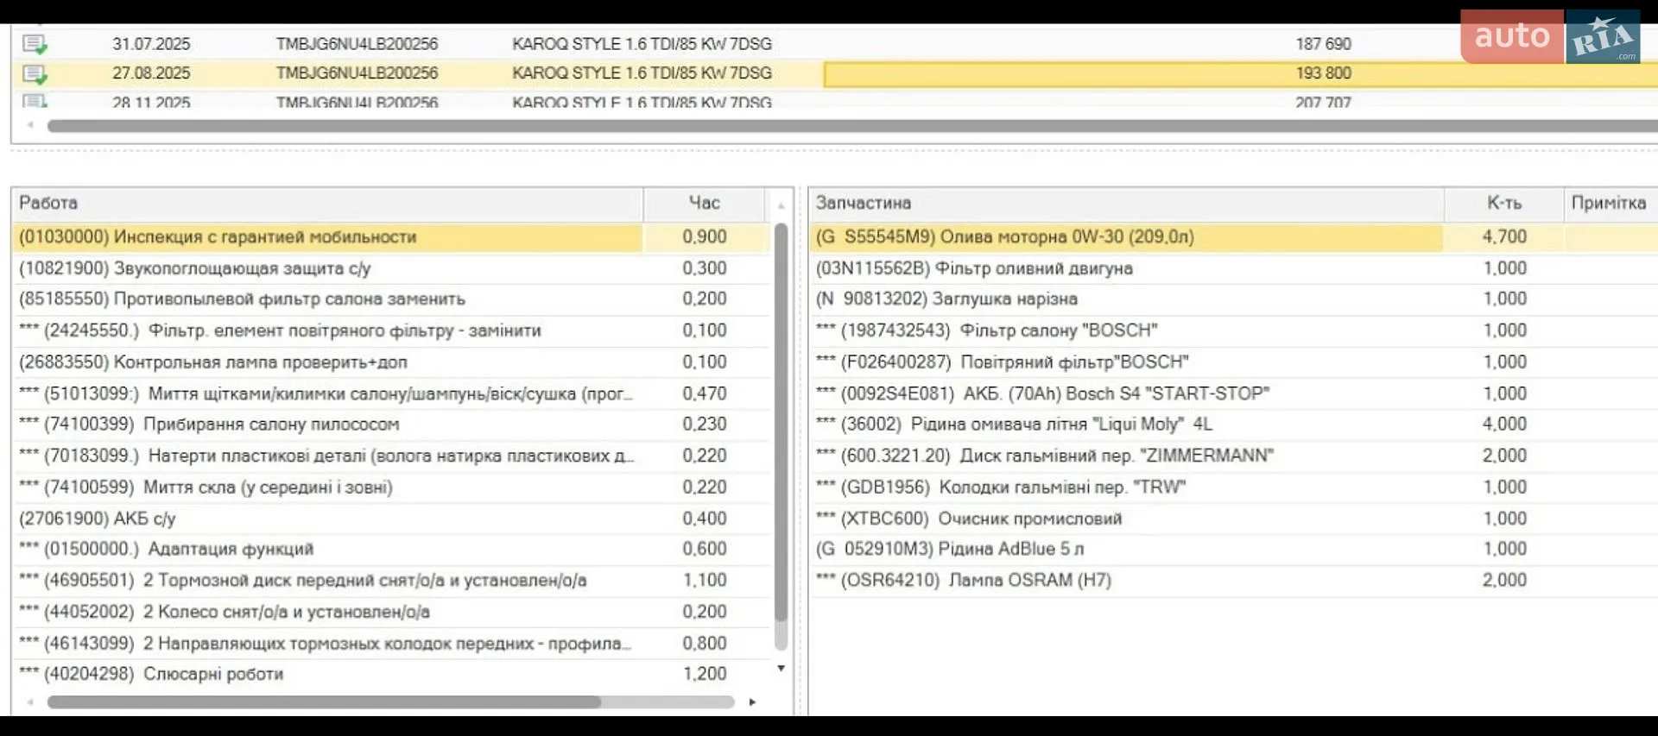Image resolution: width=1658 pixels, height=736 pixels.
Task: Click the works table right scroll arrow
Action: coord(752,702)
